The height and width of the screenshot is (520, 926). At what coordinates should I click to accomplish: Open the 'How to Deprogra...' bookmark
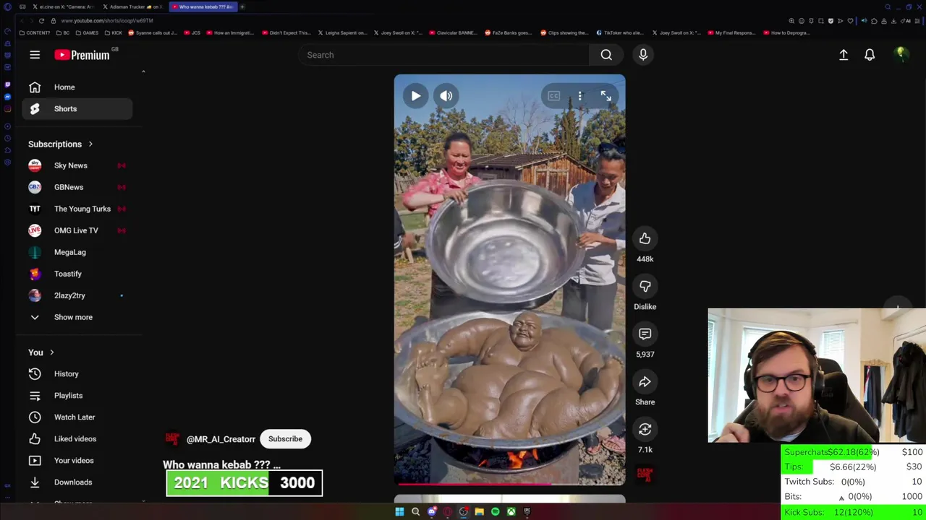pos(786,32)
